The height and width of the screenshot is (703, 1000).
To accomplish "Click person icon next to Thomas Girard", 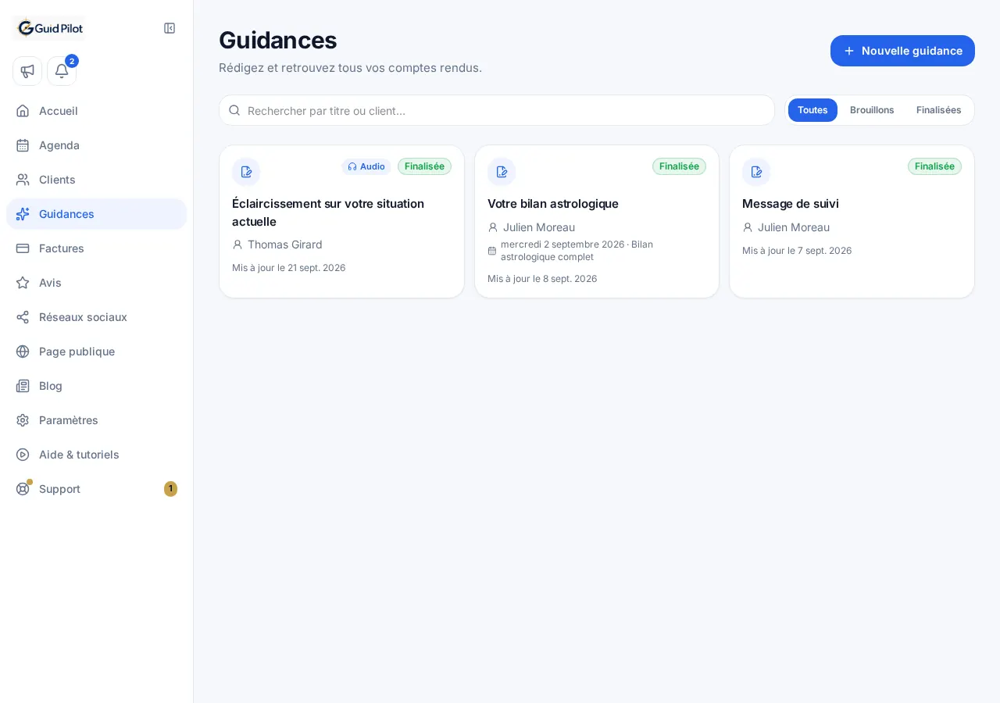I will [237, 244].
